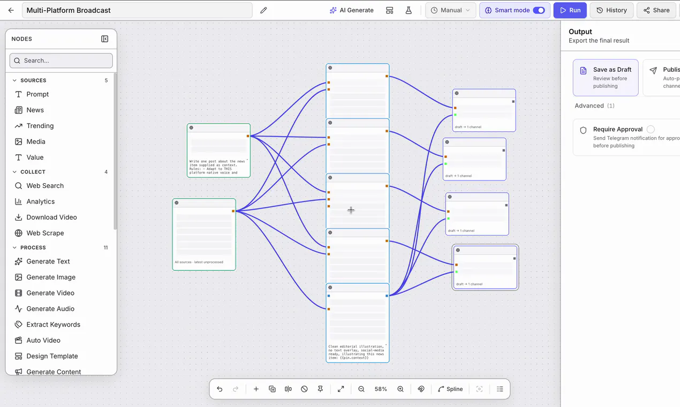Go back with the top-left arrow
The height and width of the screenshot is (407, 680).
[11, 10]
